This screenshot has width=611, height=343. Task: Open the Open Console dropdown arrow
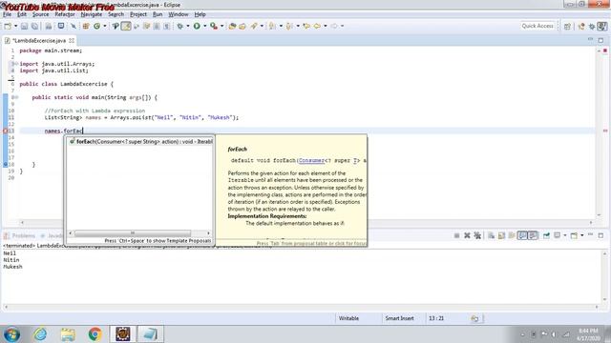point(581,235)
